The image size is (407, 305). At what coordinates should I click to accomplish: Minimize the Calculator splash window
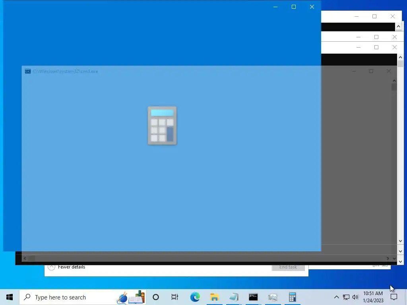click(x=275, y=7)
